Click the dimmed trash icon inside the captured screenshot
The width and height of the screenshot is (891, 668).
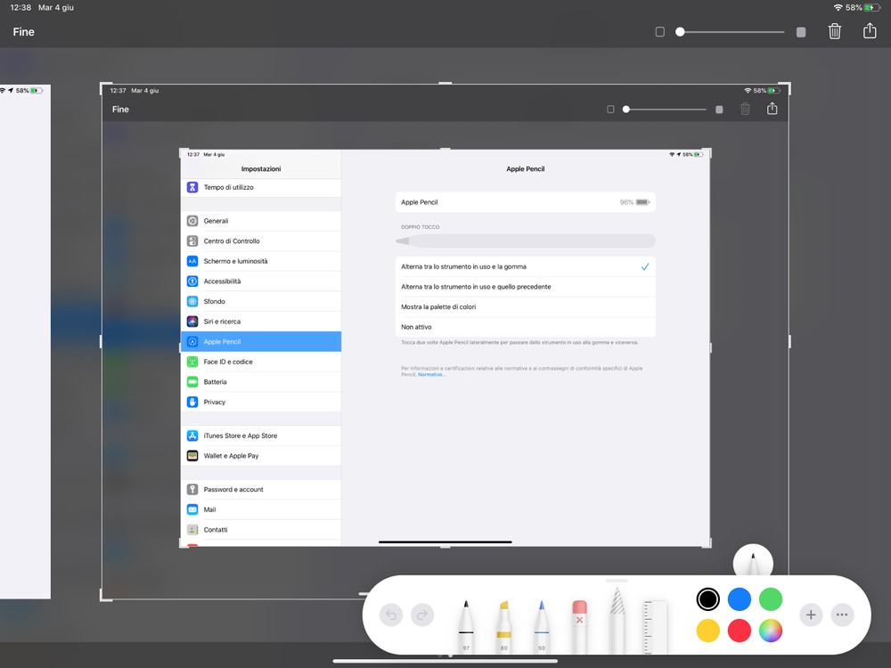tap(745, 109)
